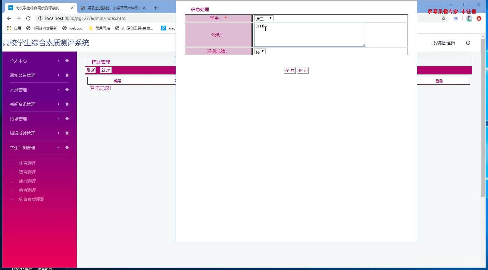Click the 保存 button in the dialog
This screenshot has height=270, width=488.
[290, 71]
